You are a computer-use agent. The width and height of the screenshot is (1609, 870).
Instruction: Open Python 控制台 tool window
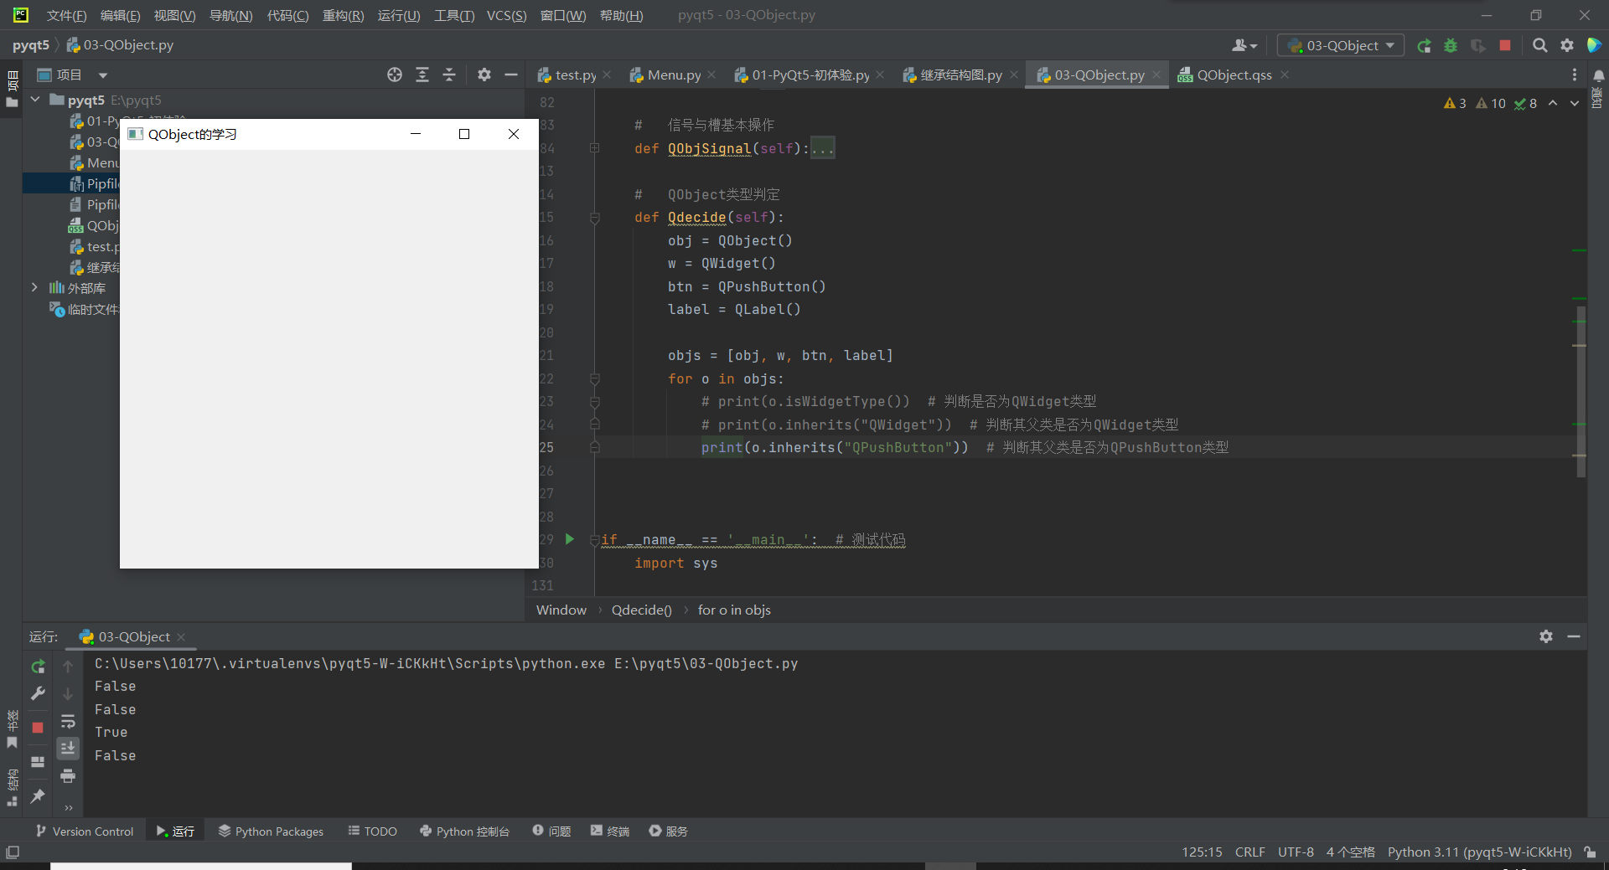click(x=464, y=831)
